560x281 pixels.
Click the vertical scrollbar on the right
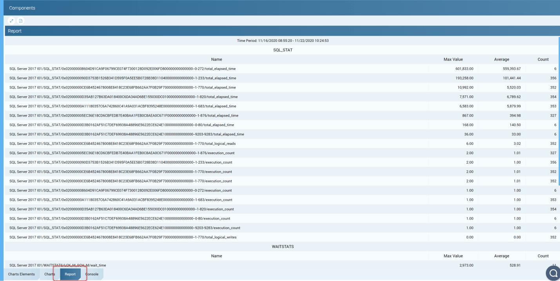(x=558, y=117)
